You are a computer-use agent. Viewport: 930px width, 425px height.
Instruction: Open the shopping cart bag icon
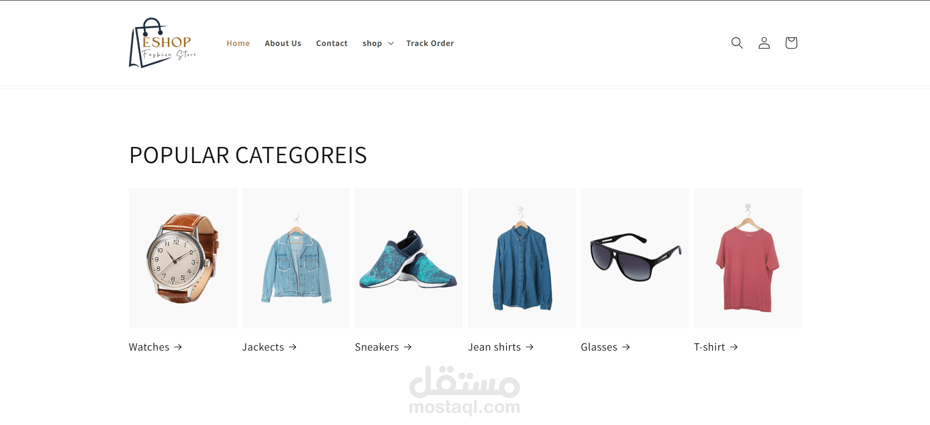tap(791, 43)
